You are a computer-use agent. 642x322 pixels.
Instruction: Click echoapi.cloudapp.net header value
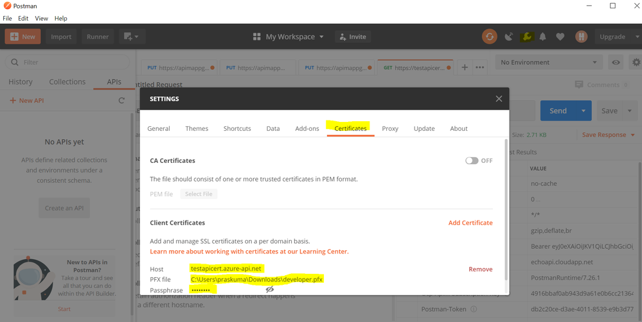click(x=562, y=262)
